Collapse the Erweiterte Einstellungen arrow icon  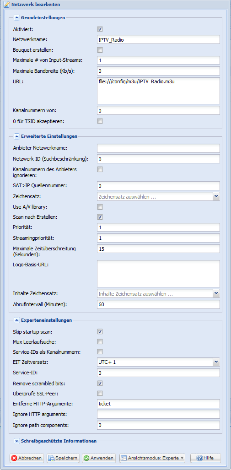tap(17, 136)
